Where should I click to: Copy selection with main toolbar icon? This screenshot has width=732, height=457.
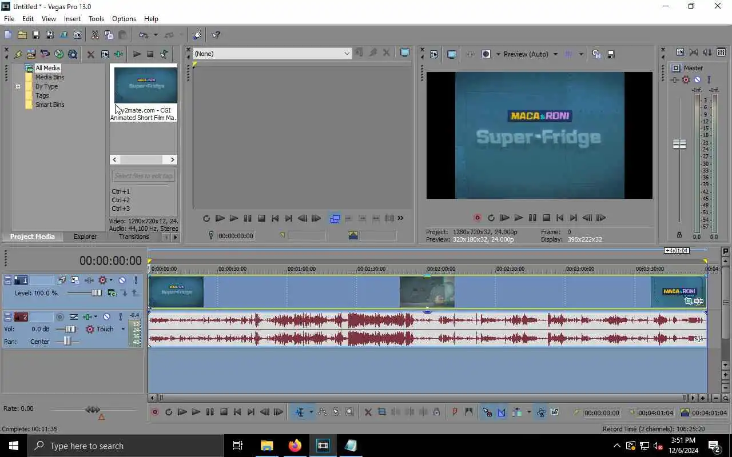point(109,35)
